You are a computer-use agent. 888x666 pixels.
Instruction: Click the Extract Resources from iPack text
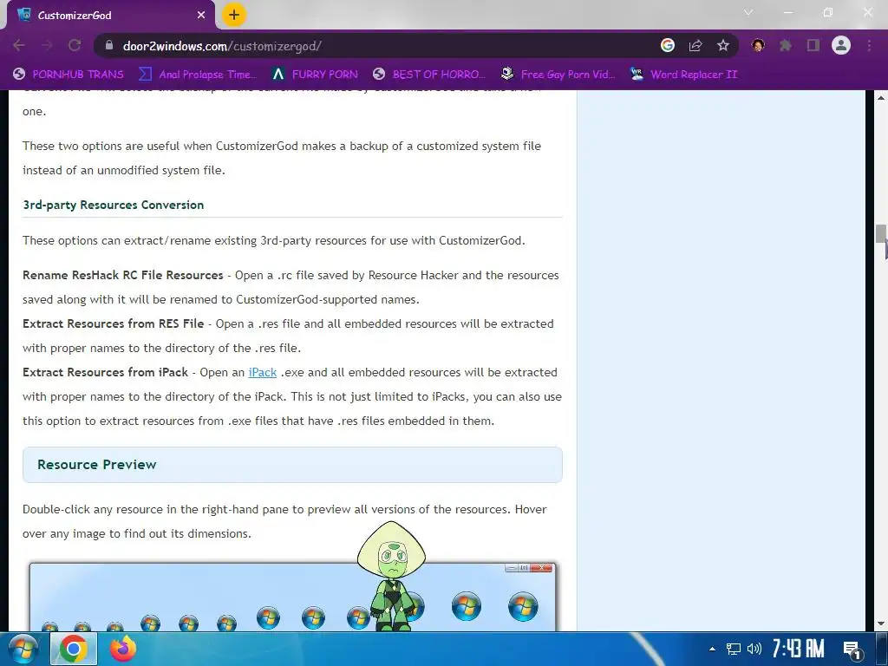[105, 372]
